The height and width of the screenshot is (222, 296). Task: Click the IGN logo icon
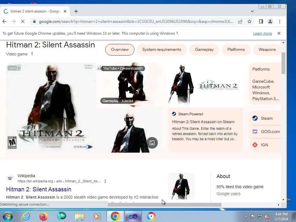point(255,145)
